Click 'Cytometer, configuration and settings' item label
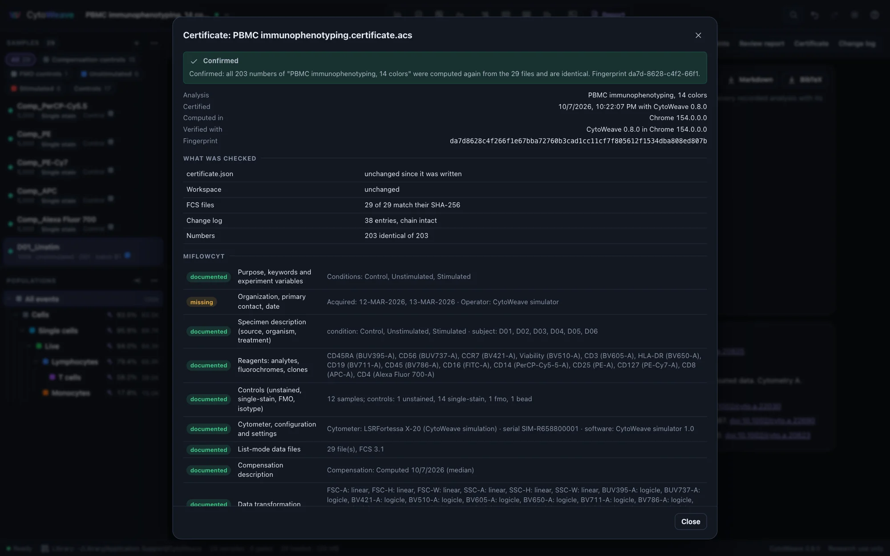Image resolution: width=890 pixels, height=556 pixels. click(x=277, y=429)
